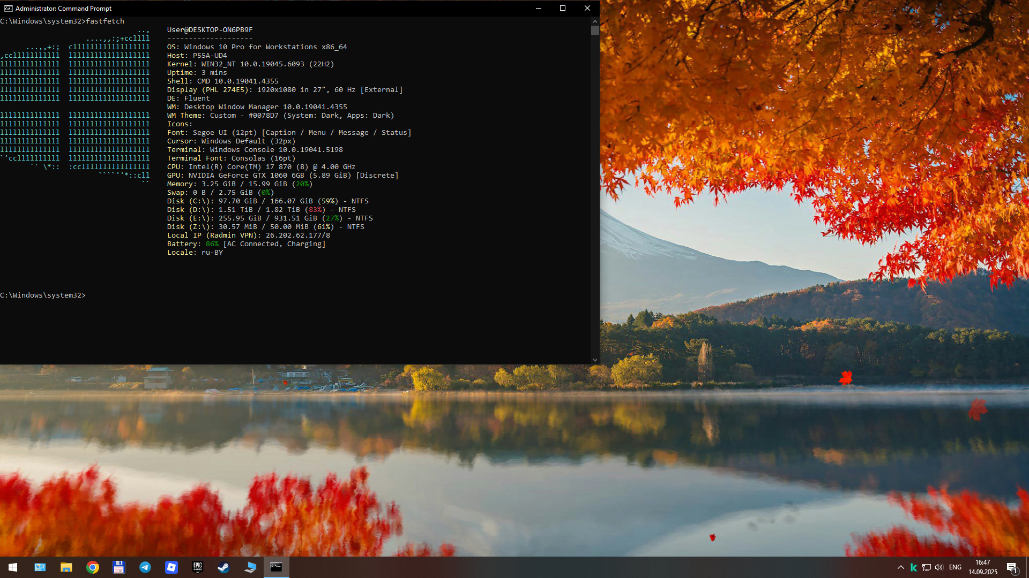Image resolution: width=1029 pixels, height=578 pixels.
Task: Open Steam from the taskbar
Action: (x=224, y=567)
